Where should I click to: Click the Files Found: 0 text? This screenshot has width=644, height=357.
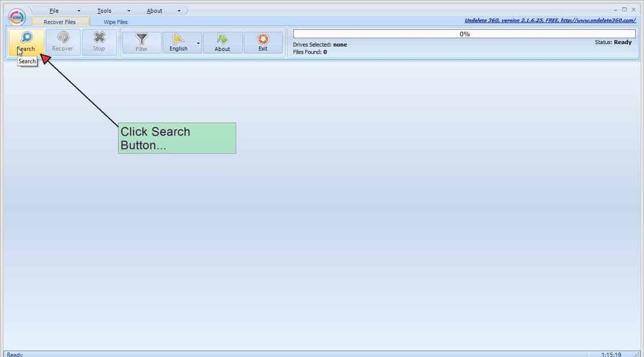pos(310,52)
